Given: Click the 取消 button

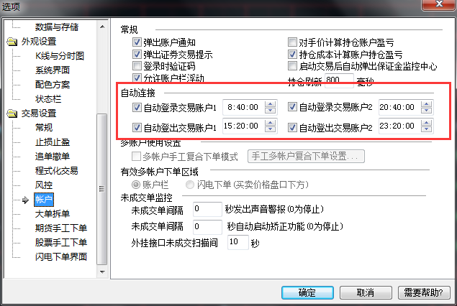Looking at the screenshot, I should point(366,292).
